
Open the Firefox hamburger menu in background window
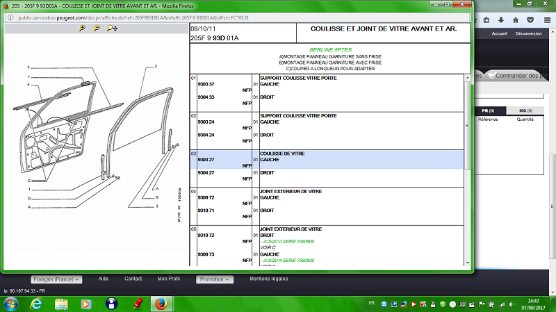[548, 20]
